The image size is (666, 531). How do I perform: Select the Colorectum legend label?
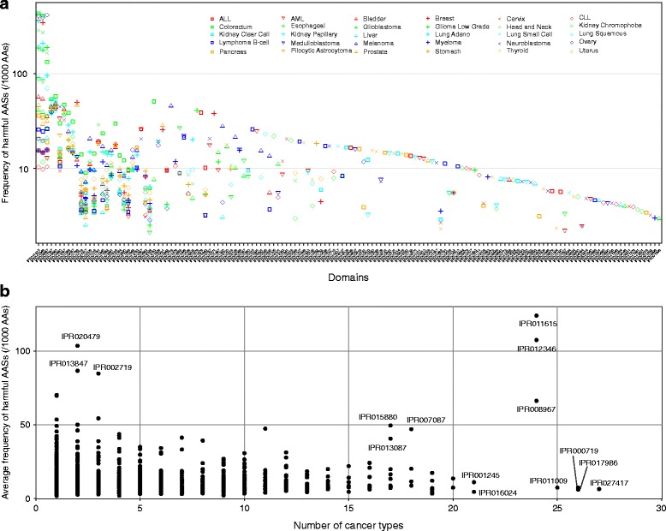(235, 27)
